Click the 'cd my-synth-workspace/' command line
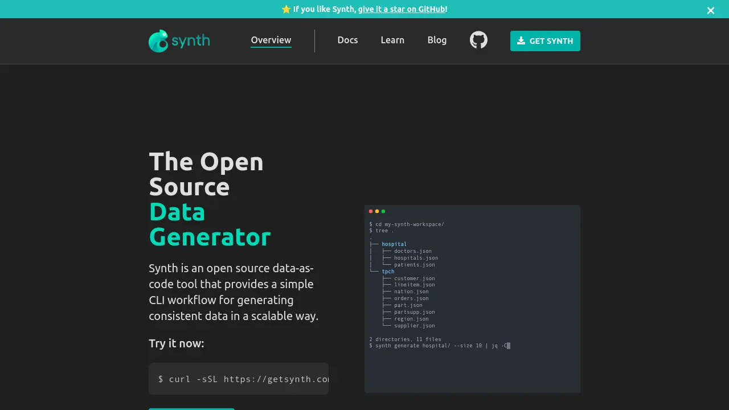The height and width of the screenshot is (410, 729). [x=407, y=224]
